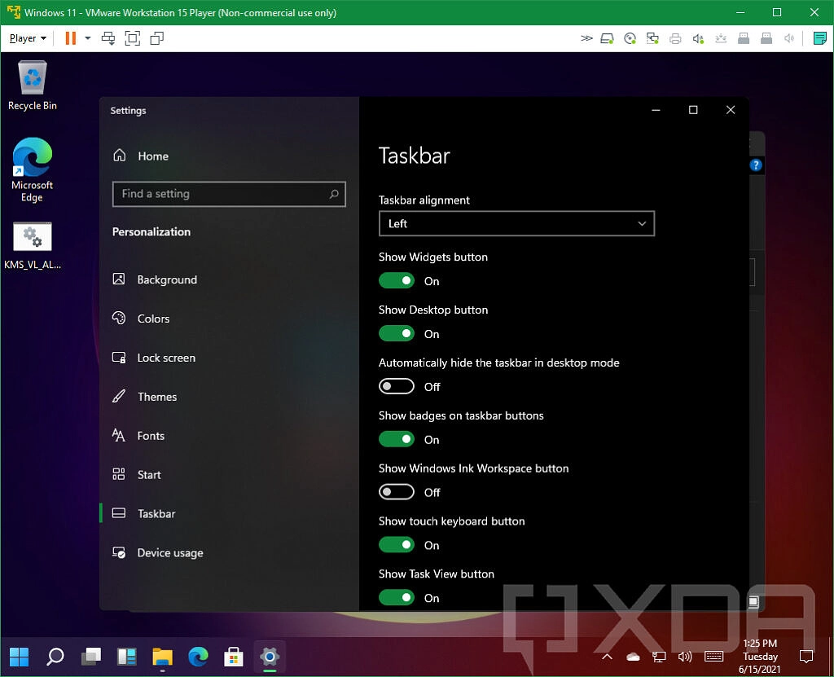Enter full screen mode in VMware toolbar
This screenshot has width=834, height=677.
coord(133,38)
